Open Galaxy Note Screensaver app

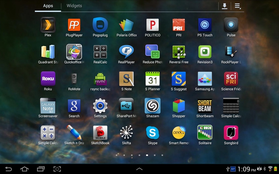click(48, 106)
